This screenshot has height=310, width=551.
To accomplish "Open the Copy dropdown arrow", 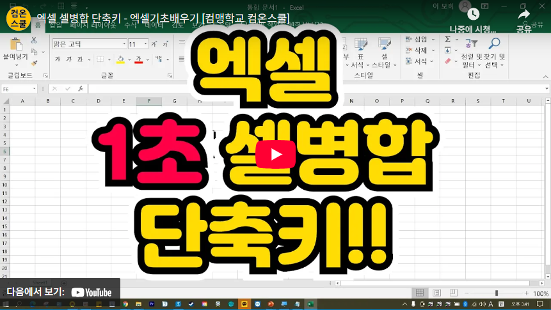I will [x=44, y=52].
